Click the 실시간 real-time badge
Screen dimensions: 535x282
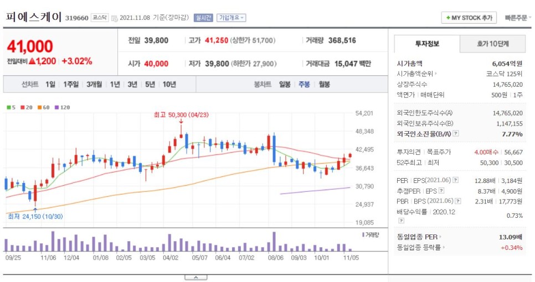click(203, 18)
